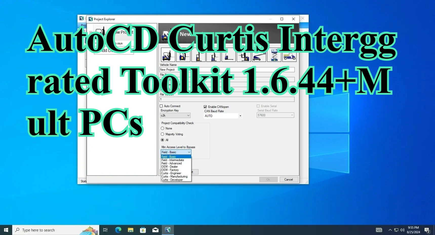Image resolution: width=435 pixels, height=235 pixels.
Task: Pick Field - Advanced access level entry
Action: (171, 163)
